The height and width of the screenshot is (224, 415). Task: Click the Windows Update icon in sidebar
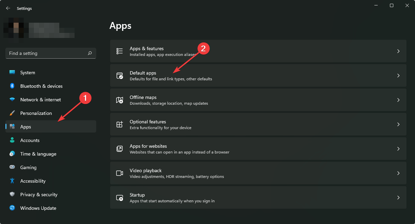pos(12,208)
